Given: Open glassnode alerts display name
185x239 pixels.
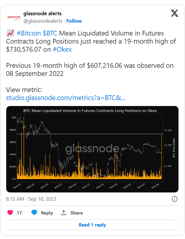Looking at the screenshot, I should 43,13.
